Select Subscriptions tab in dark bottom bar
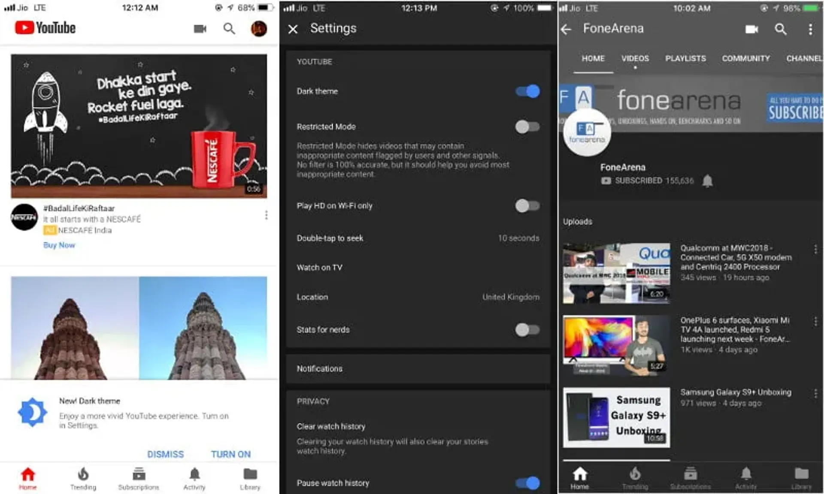 (691, 478)
